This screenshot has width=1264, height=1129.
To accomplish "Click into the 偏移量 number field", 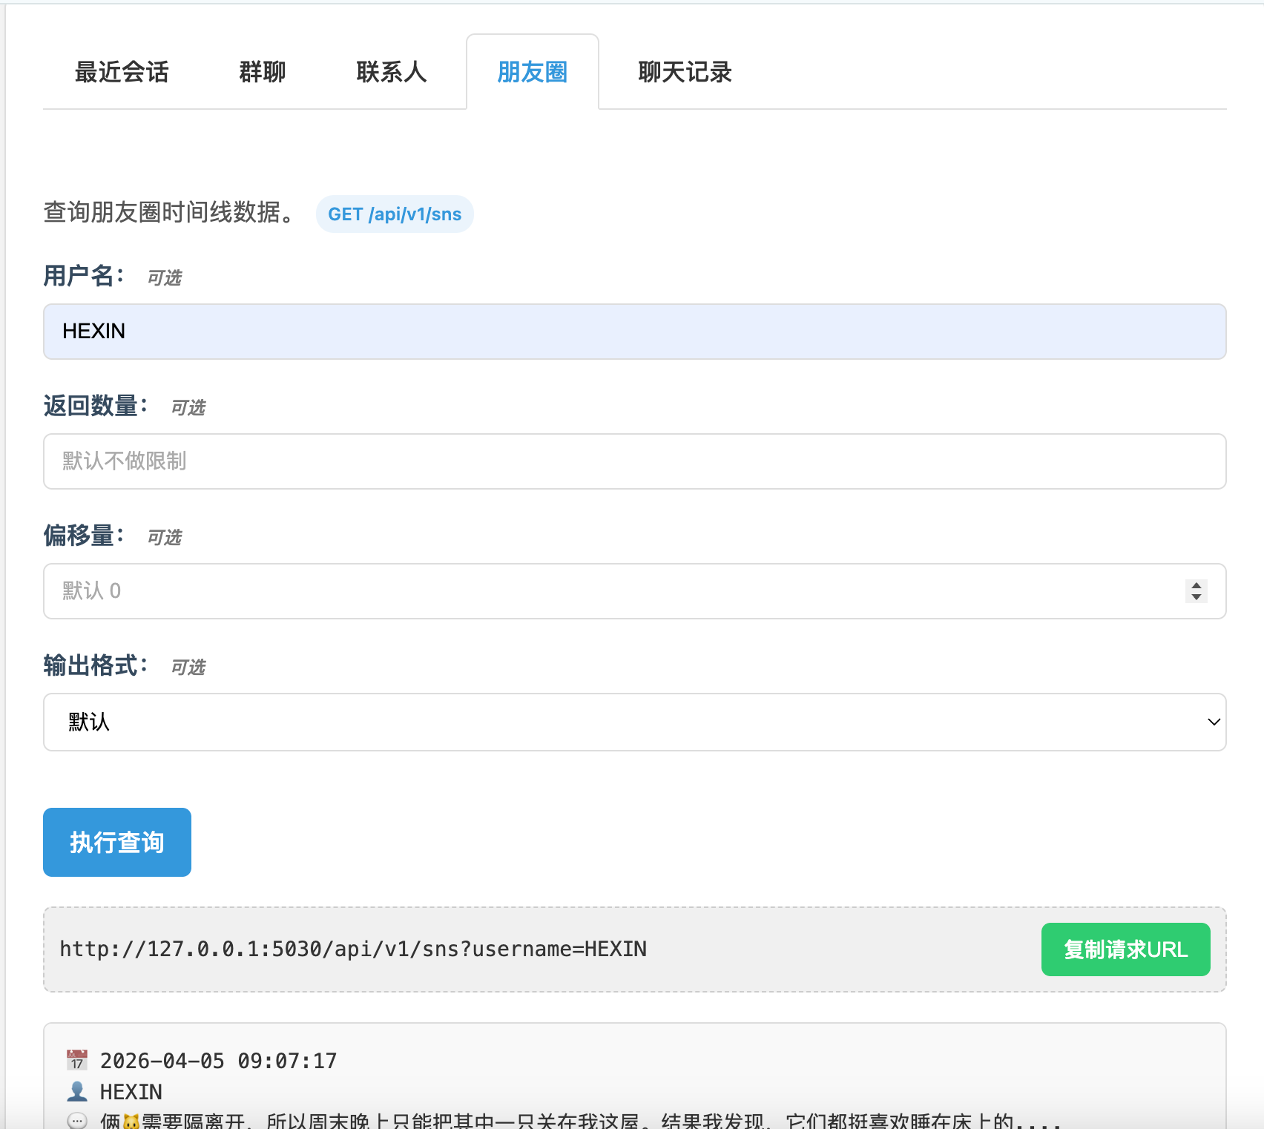I will 608,591.
